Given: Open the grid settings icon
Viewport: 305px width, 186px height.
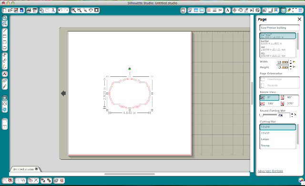Looking at the screenshot, I should pyautogui.click(x=301, y=10).
